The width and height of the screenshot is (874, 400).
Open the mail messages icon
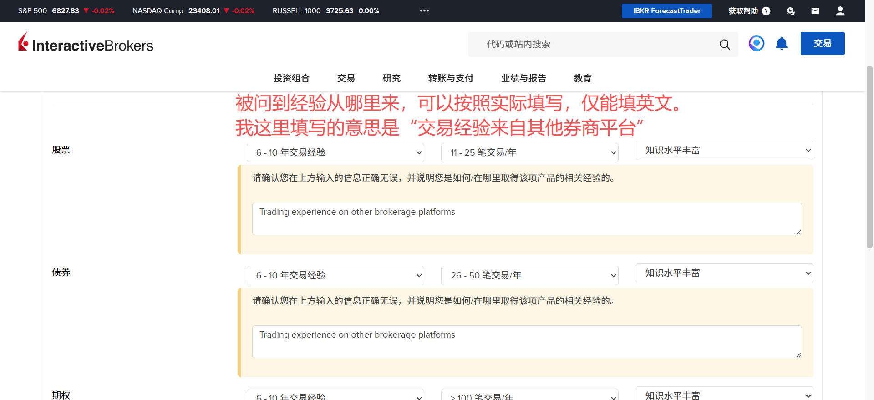[815, 11]
